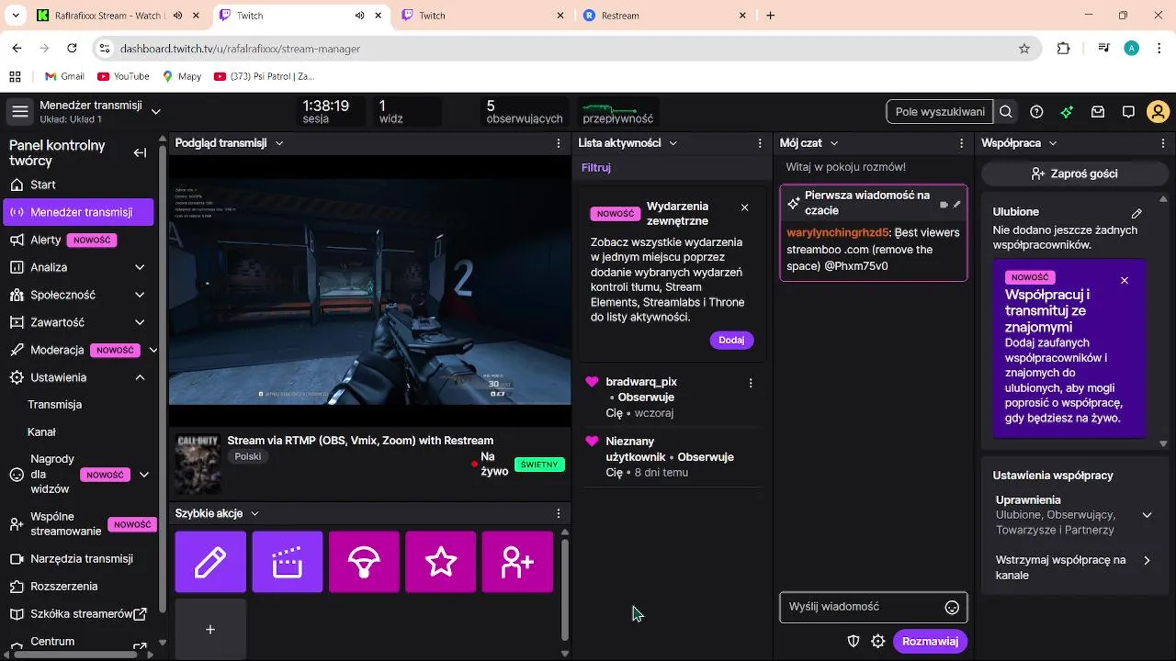
Task: Click the raid parachute quick action
Action: [364, 562]
